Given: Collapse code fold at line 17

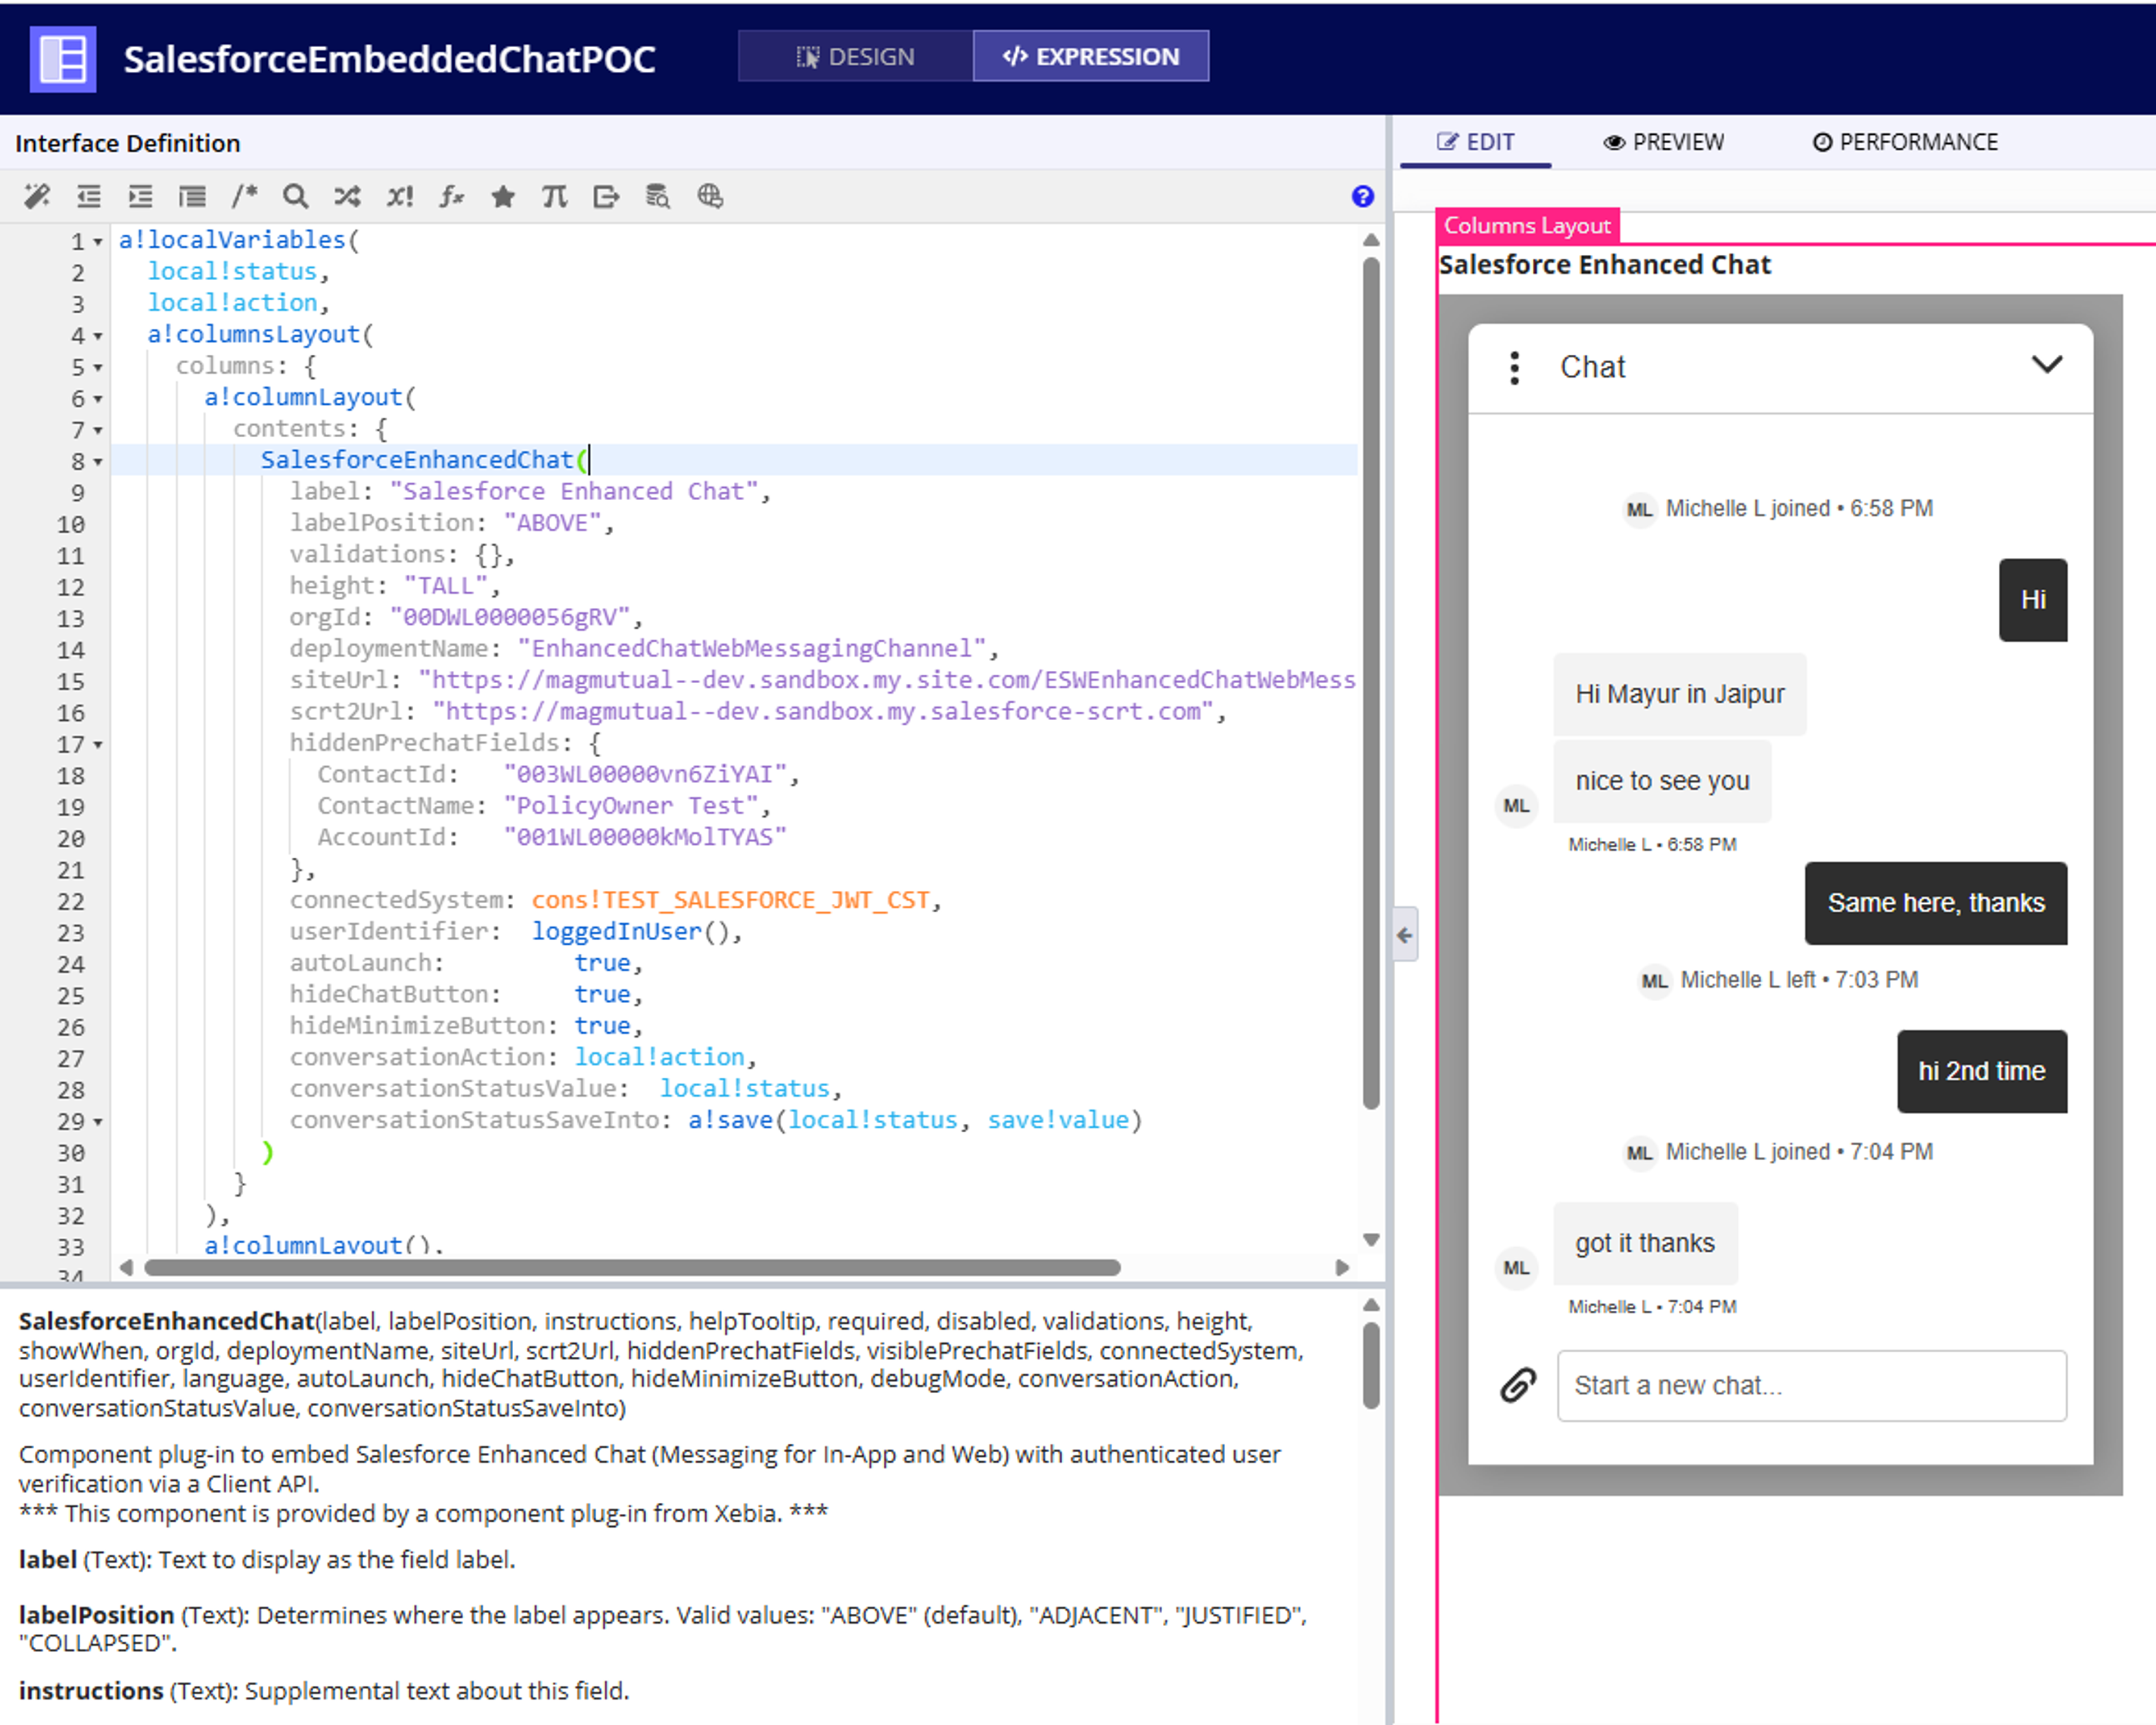Looking at the screenshot, I should click(x=98, y=745).
